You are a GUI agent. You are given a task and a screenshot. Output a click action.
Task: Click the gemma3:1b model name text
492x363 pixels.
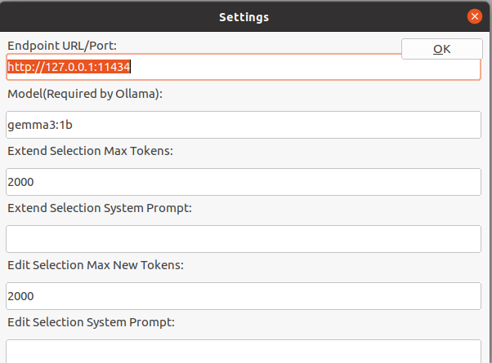(x=40, y=125)
